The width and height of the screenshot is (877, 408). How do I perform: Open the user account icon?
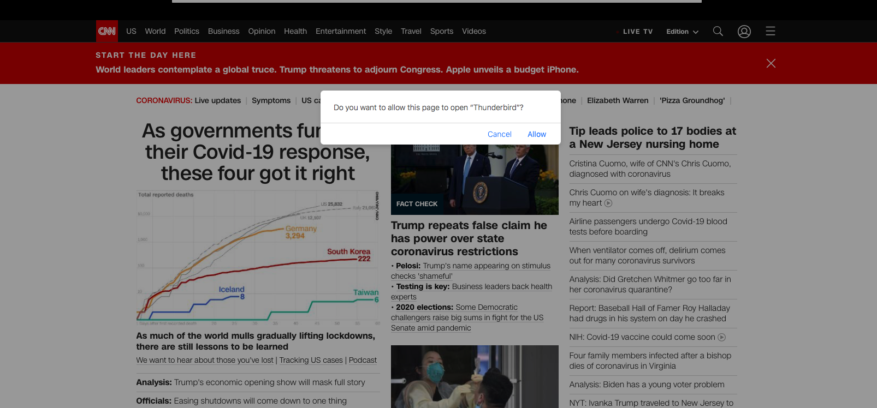click(744, 31)
